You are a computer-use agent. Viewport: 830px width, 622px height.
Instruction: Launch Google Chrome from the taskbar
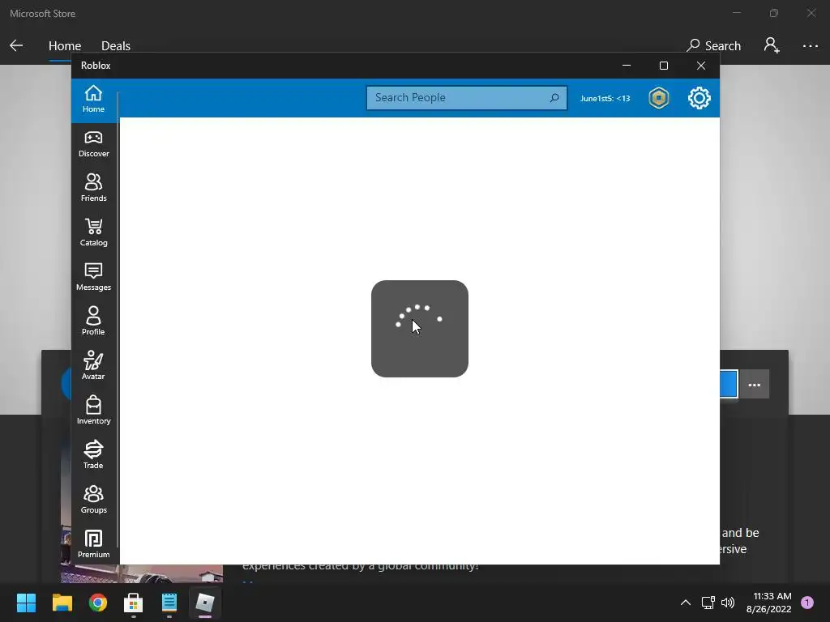point(98,603)
